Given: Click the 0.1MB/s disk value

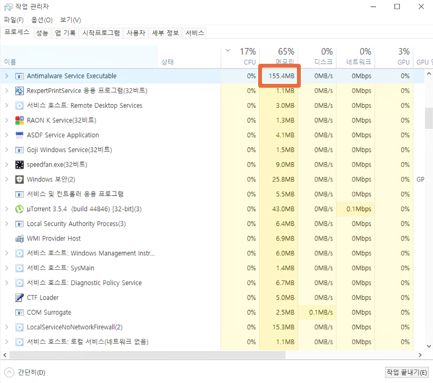Looking at the screenshot, I should [x=321, y=313].
